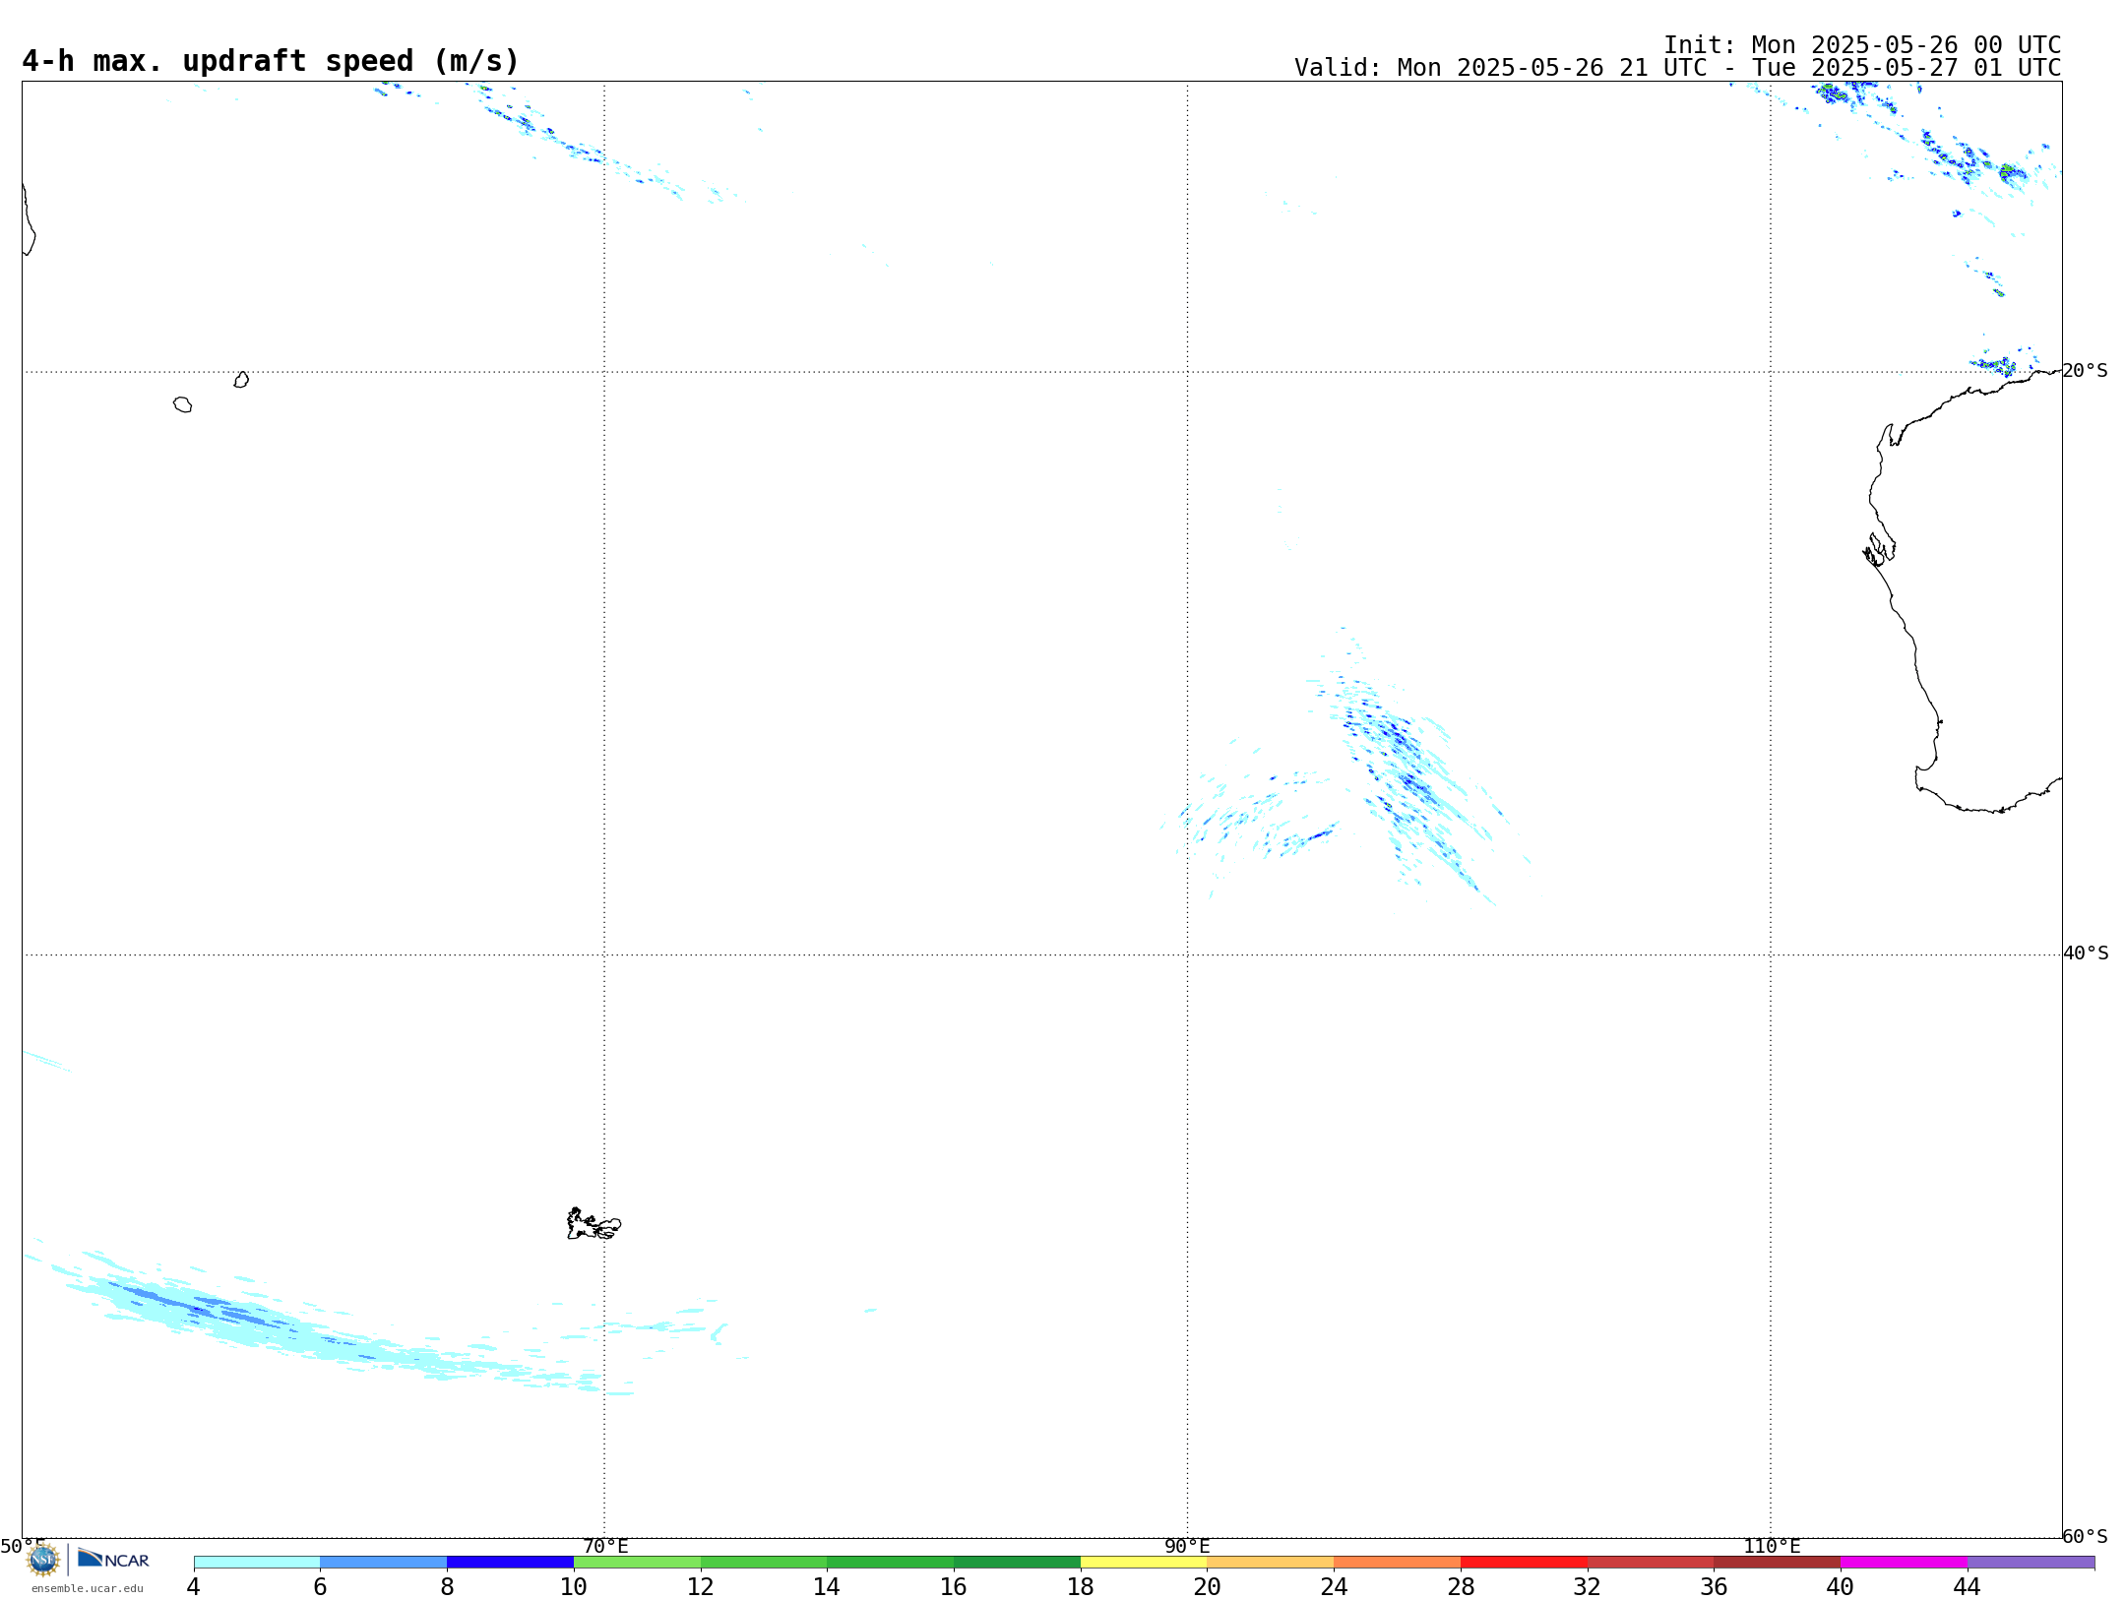The image size is (2126, 1600).
Task: Click the colorbar tick label '12'
Action: [701, 1586]
